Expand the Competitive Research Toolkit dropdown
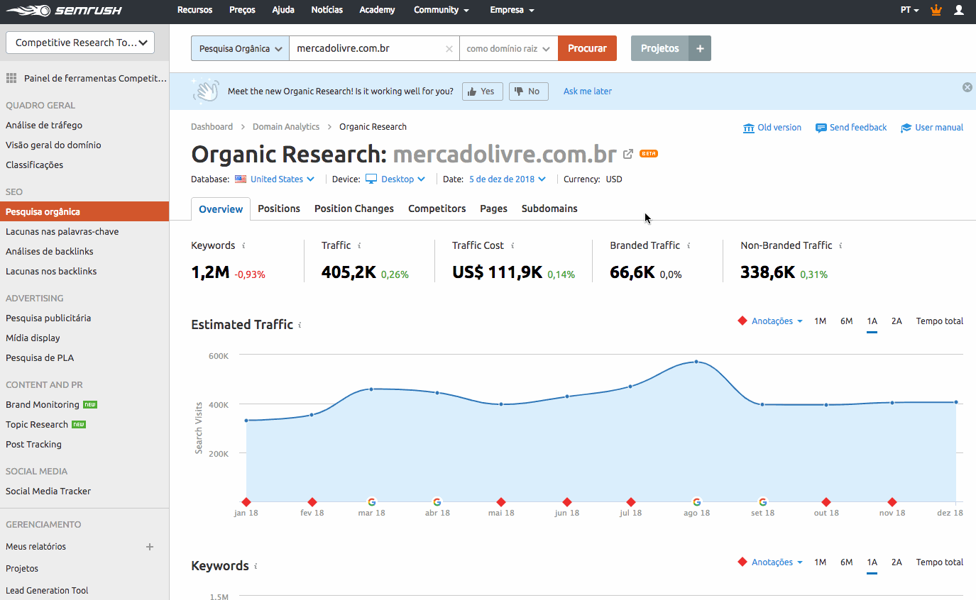Image resolution: width=976 pixels, height=600 pixels. (80, 43)
